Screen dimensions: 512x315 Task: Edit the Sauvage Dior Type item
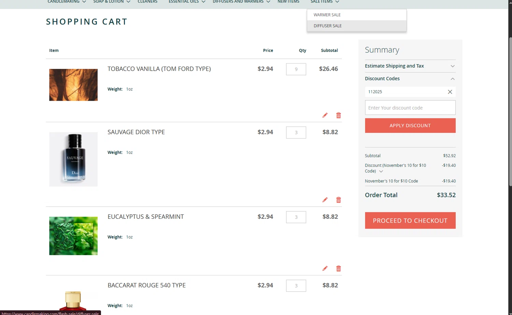tap(325, 200)
